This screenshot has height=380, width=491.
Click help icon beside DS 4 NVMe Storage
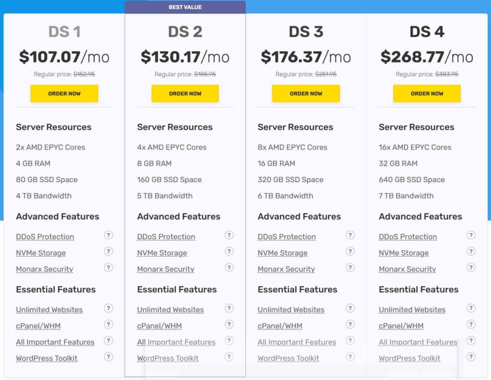tap(471, 252)
